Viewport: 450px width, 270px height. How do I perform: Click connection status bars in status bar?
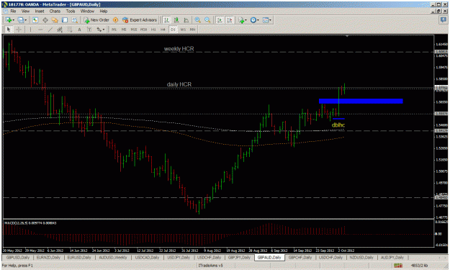(397, 266)
